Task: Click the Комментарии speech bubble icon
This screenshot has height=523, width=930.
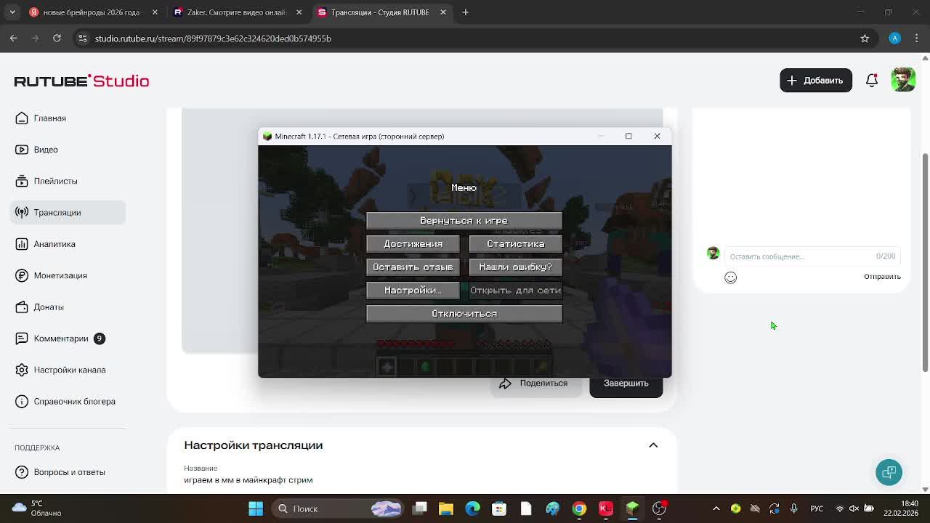Action: tap(22, 338)
